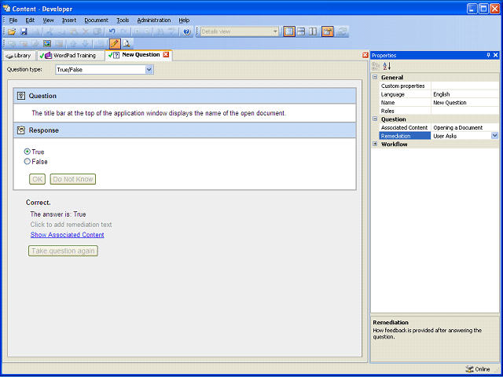Click the Undo arrow icon
This screenshot has height=377, width=503.
112,31
